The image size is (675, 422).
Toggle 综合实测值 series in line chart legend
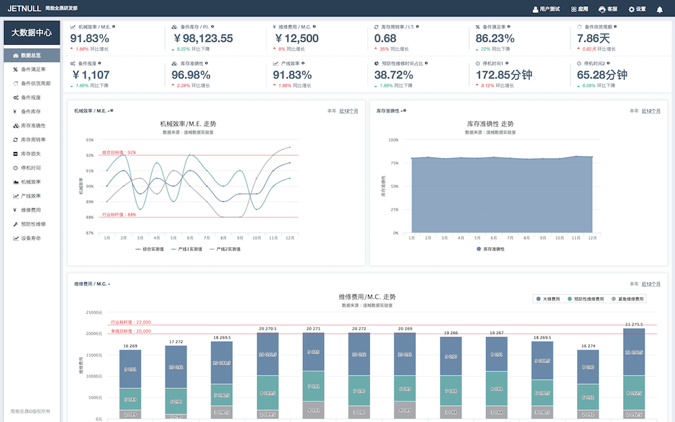point(148,249)
